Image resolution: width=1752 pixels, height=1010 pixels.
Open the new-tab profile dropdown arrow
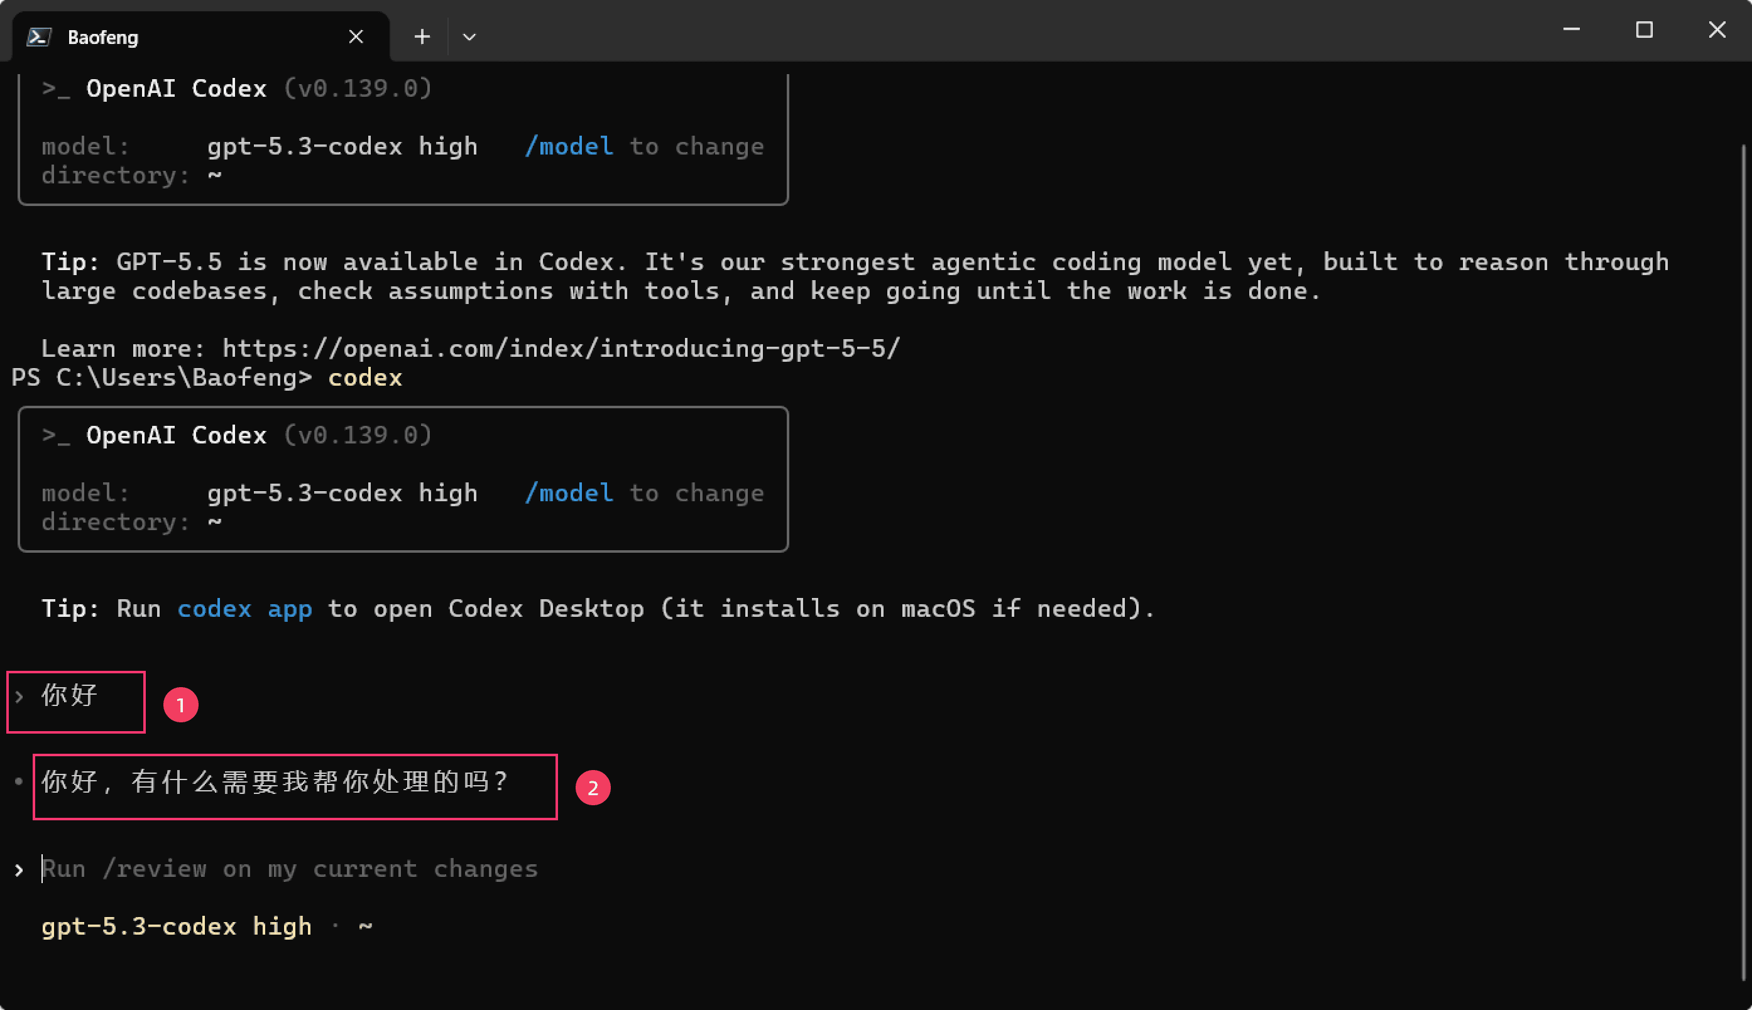click(469, 37)
